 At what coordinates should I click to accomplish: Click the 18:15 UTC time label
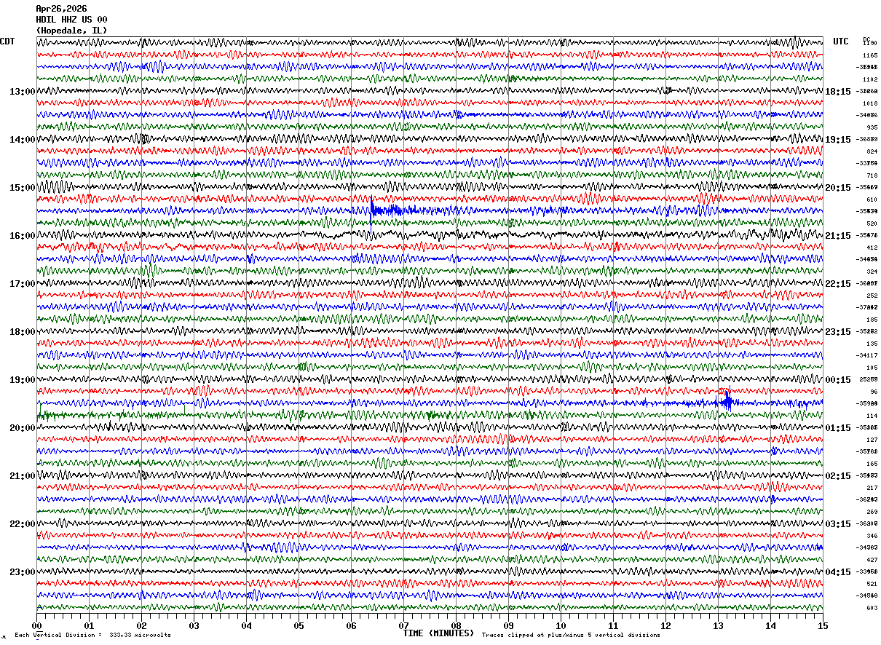pyautogui.click(x=838, y=92)
